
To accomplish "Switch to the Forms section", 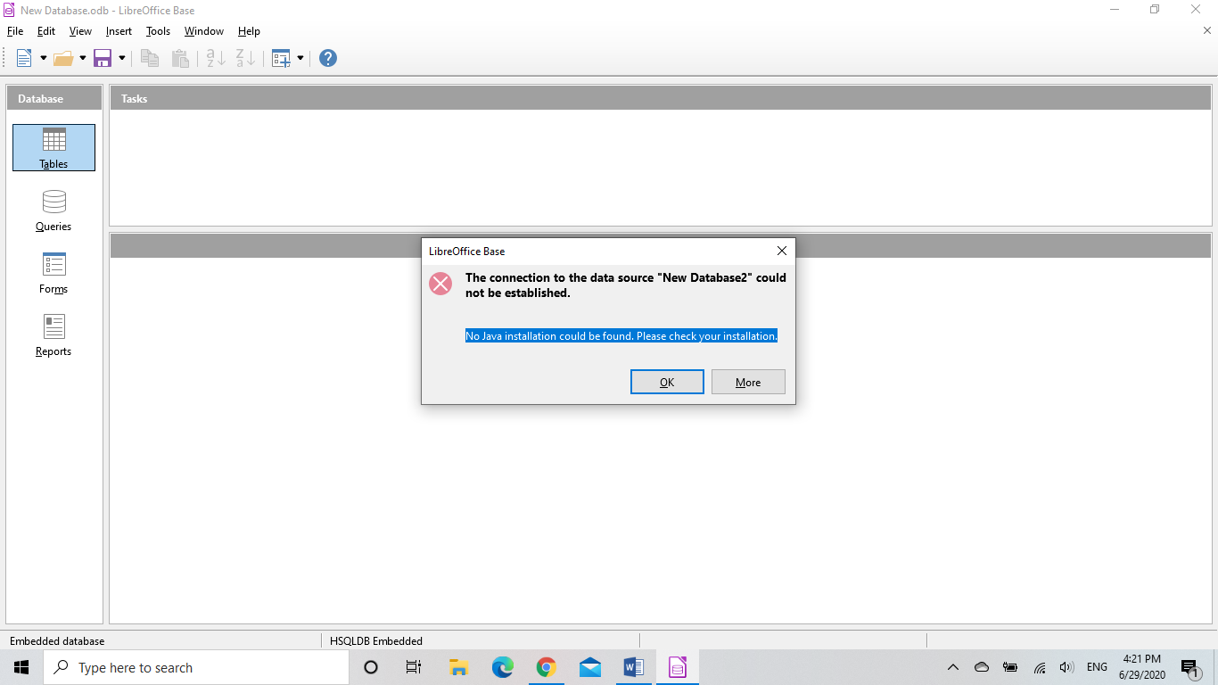I will pos(53,273).
